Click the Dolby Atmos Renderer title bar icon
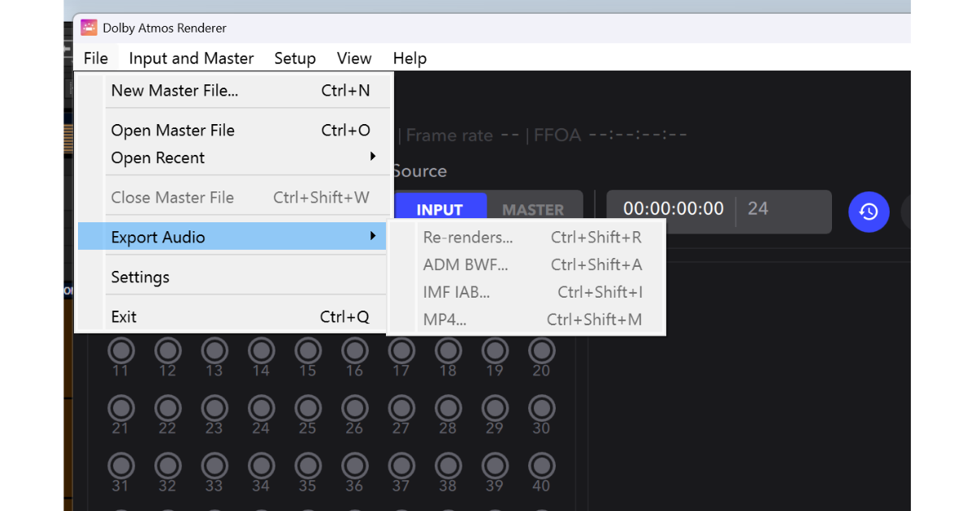 click(x=89, y=27)
